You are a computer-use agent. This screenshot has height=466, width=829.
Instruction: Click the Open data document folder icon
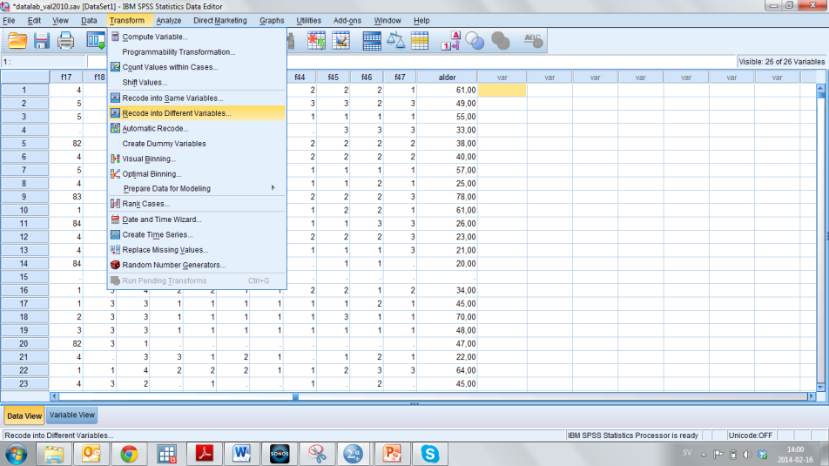coord(17,41)
